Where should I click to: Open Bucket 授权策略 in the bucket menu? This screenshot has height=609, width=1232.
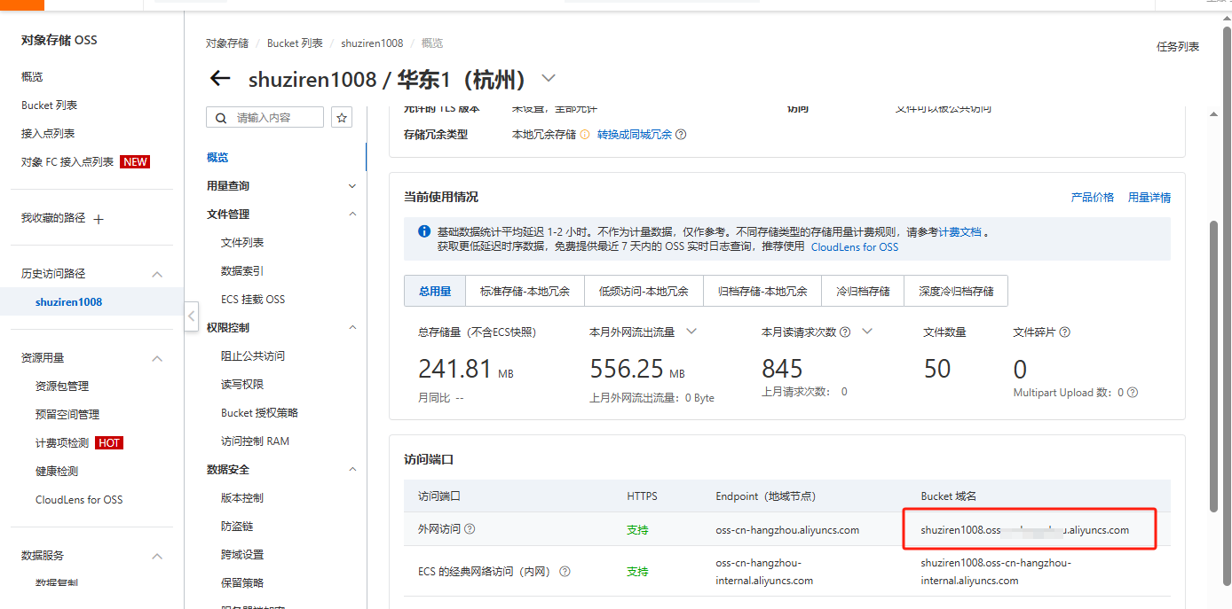coord(259,413)
